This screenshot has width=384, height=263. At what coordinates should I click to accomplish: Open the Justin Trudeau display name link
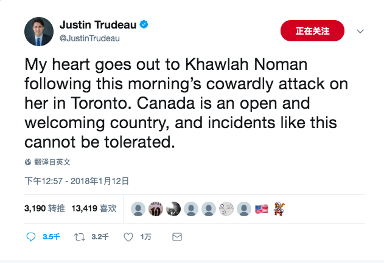point(99,25)
